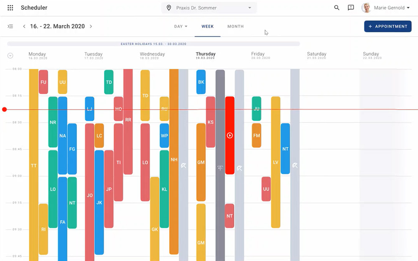The width and height of the screenshot is (418, 261).
Task: Open the apps grid menu
Action: tap(10, 8)
